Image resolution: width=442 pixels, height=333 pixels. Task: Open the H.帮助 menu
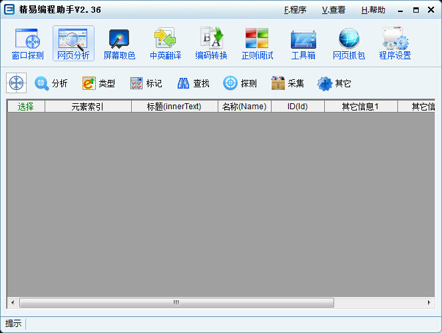pos(373,10)
